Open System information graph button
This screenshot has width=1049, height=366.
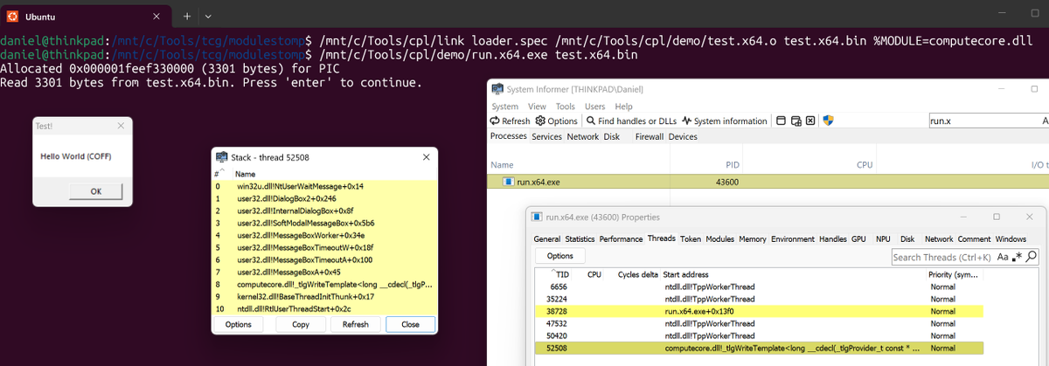[725, 121]
